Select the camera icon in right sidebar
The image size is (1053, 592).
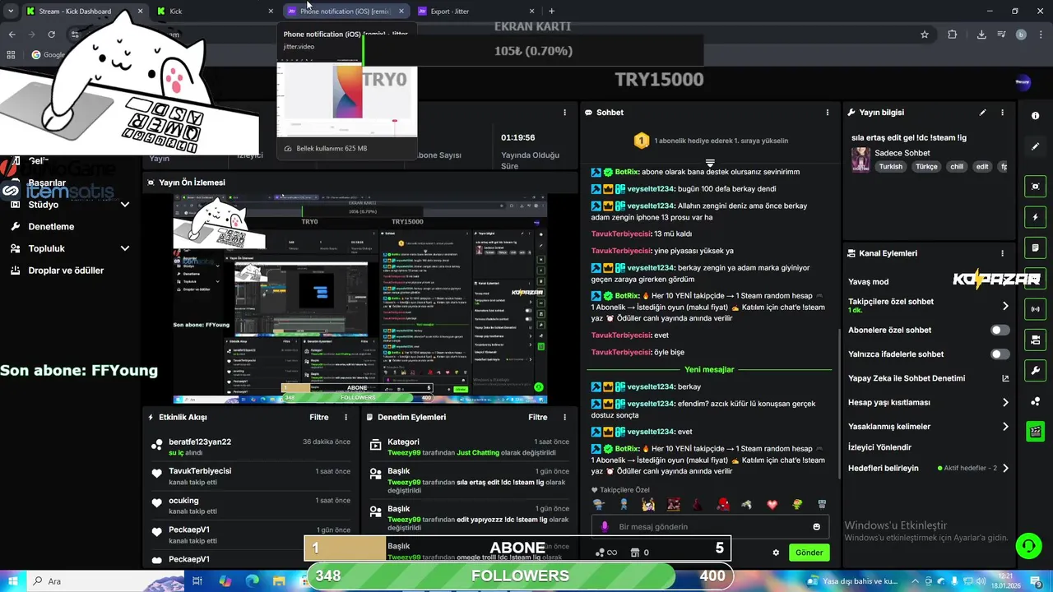(1035, 340)
